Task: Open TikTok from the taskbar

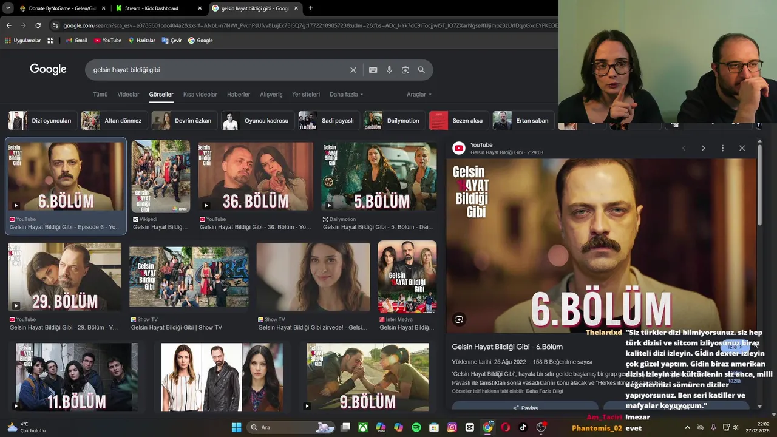Action: [523, 427]
